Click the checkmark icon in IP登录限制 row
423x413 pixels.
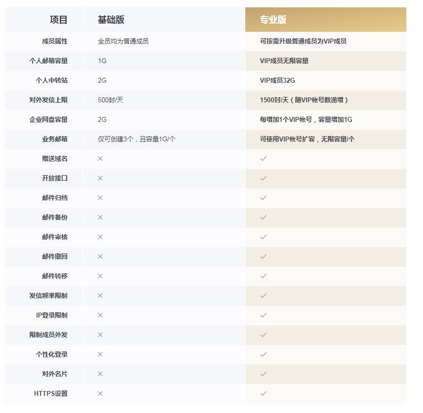[x=263, y=315]
